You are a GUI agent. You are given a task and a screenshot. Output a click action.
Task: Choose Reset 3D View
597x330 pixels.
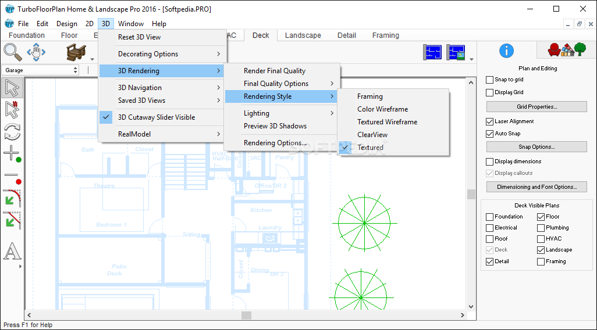pyautogui.click(x=162, y=37)
